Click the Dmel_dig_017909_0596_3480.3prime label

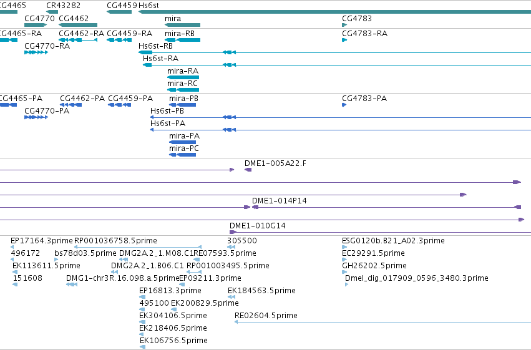(417, 278)
